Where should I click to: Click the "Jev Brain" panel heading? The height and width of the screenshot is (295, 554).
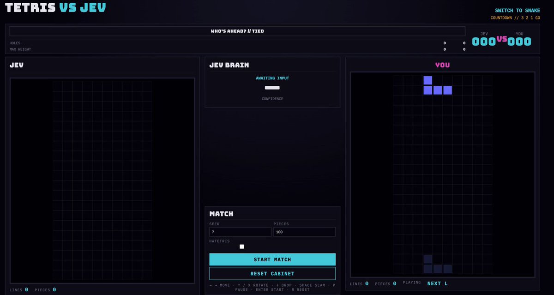click(229, 65)
